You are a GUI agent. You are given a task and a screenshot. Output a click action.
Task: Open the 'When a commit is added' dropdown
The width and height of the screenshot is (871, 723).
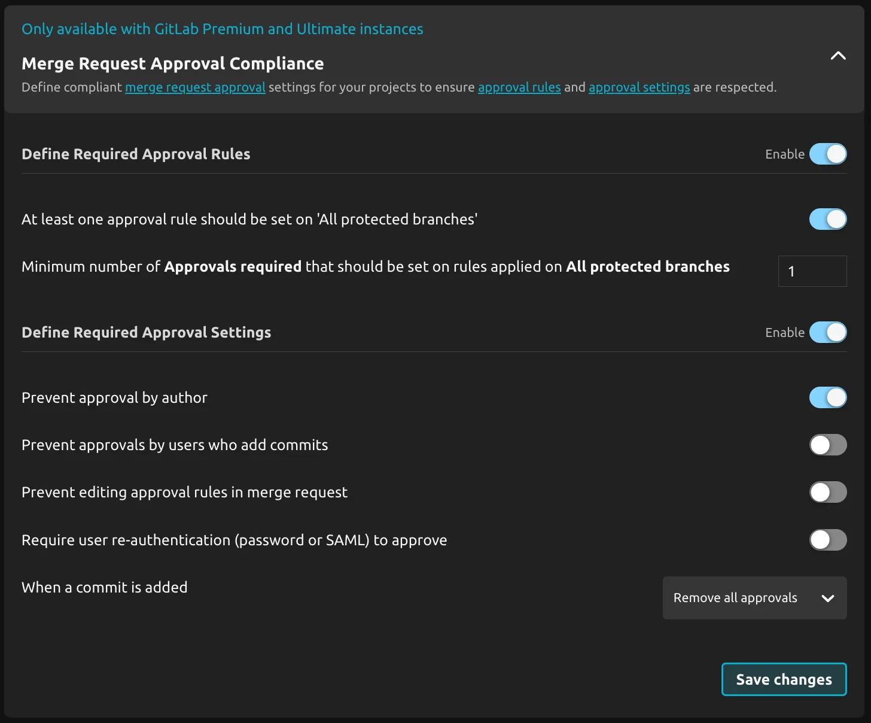pos(754,598)
